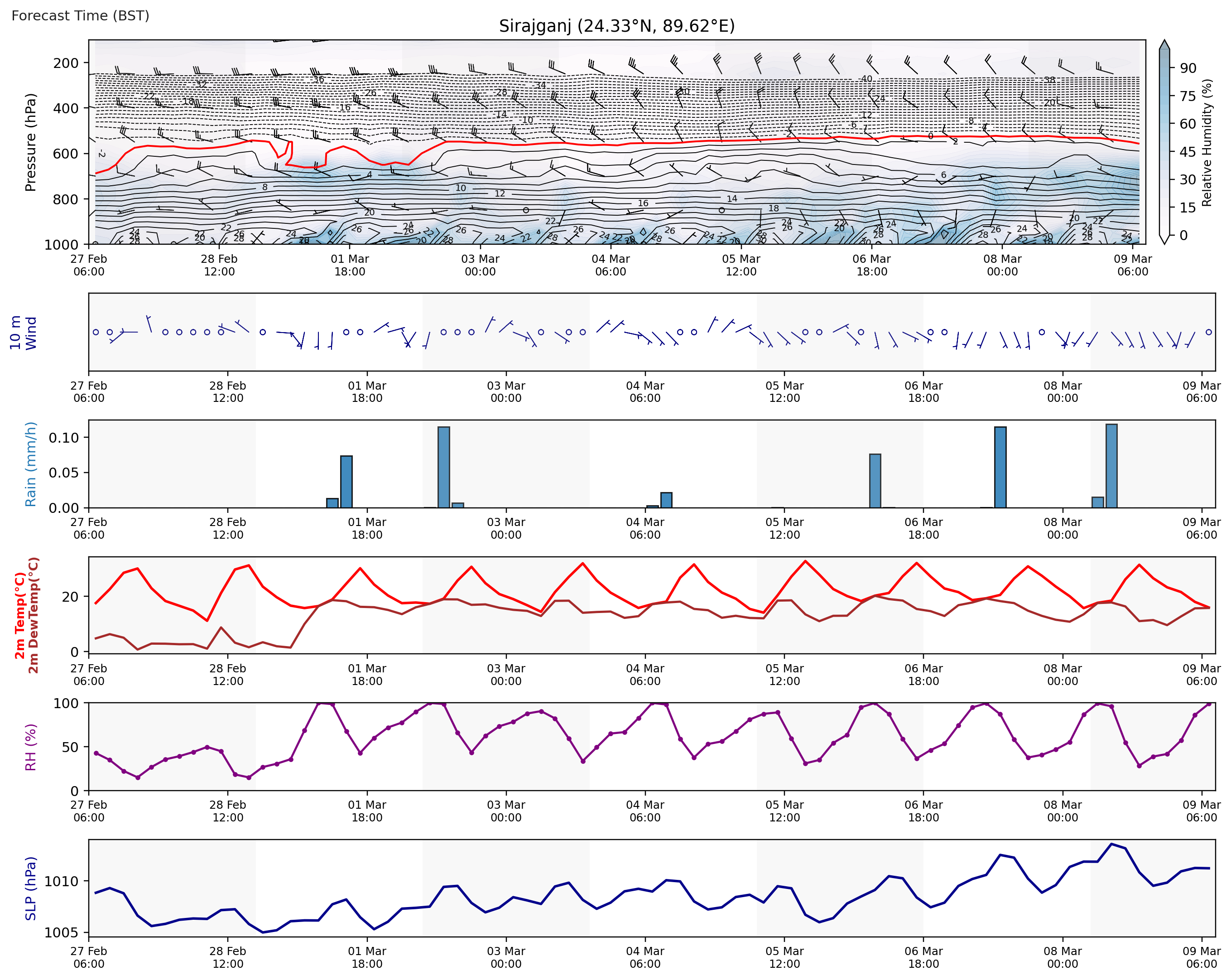The height and width of the screenshot is (980, 1231).
Task: Click the 1005 tick on SLP axis
Action: (62, 932)
